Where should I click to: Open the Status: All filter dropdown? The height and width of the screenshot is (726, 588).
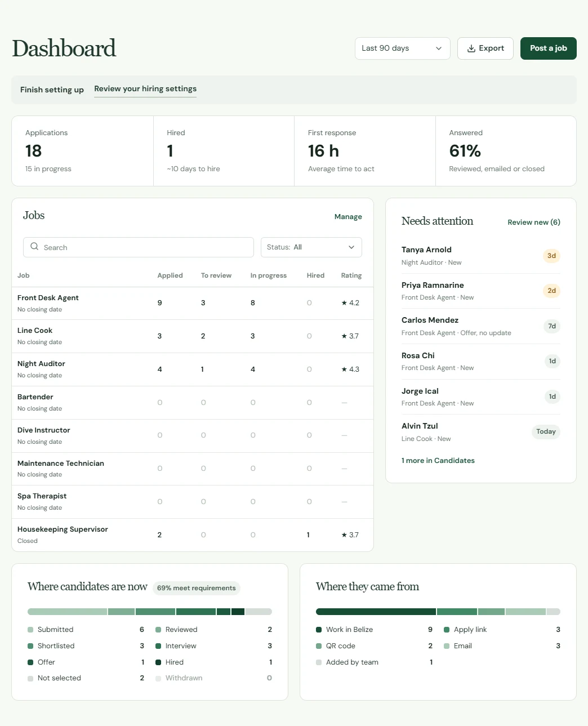311,247
